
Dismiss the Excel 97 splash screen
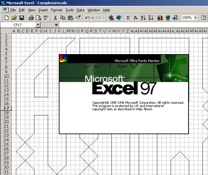tap(124, 94)
